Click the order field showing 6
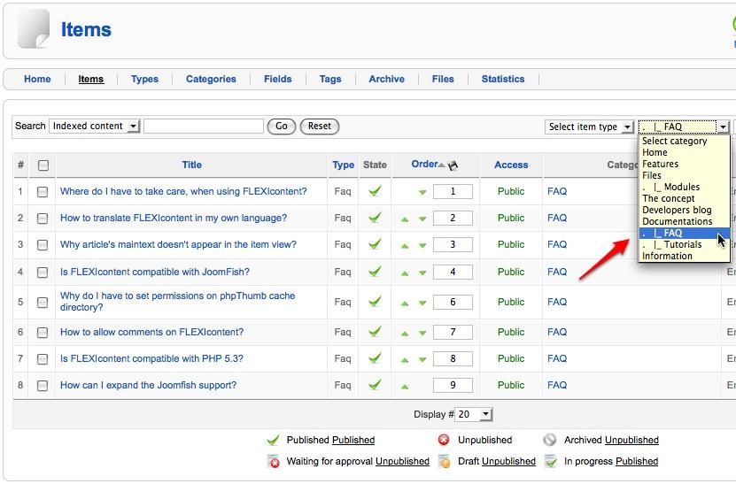736x484 pixels. pos(453,302)
